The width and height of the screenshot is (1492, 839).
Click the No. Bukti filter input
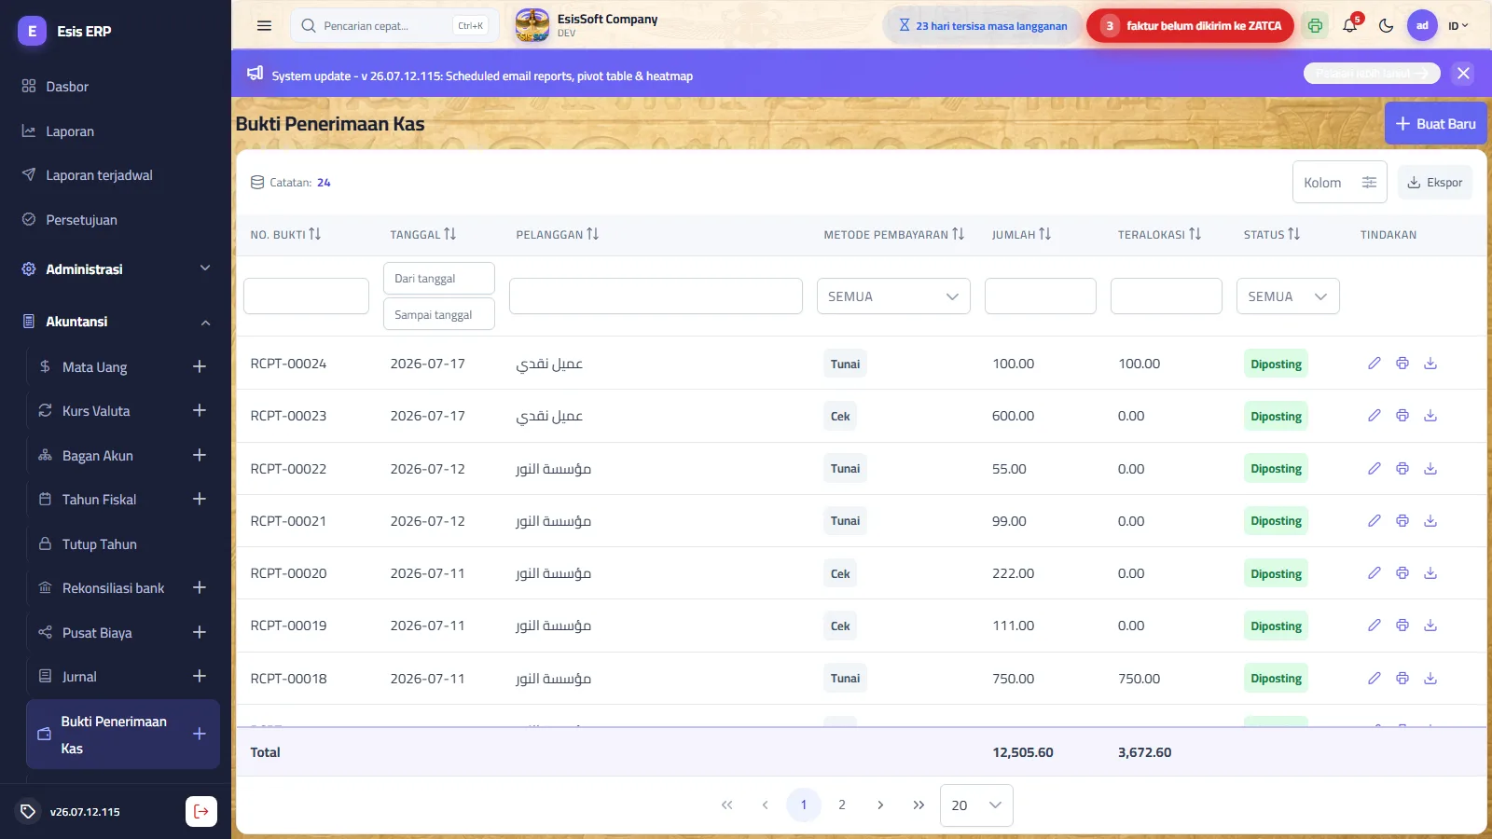(306, 296)
